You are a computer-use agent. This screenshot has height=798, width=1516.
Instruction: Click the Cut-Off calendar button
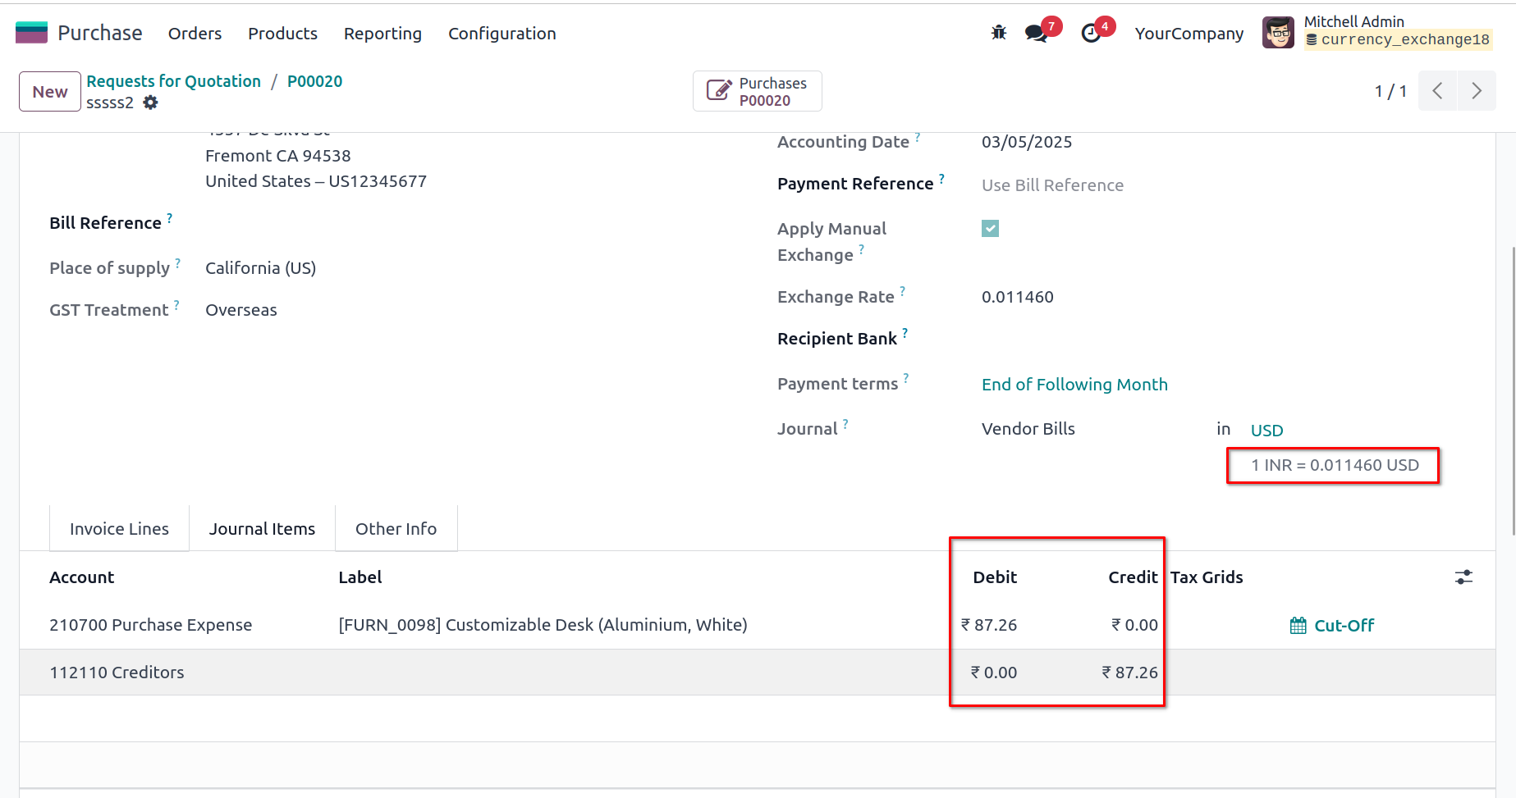[1332, 626]
